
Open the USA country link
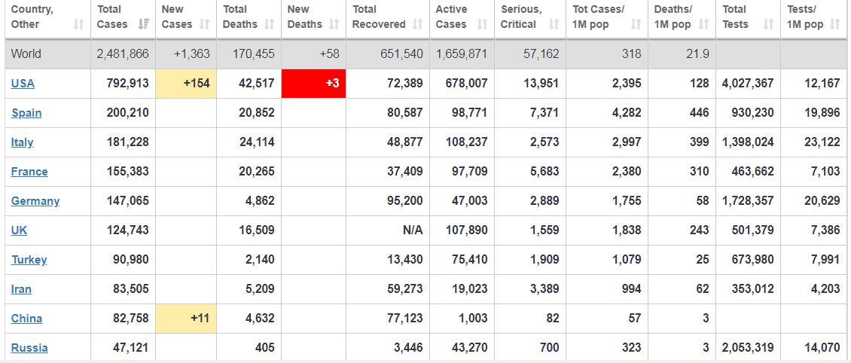point(23,83)
